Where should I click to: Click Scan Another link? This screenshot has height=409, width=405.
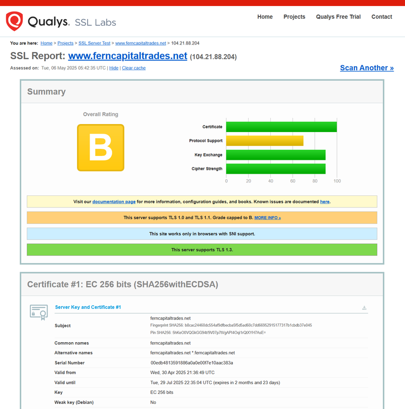[367, 68]
